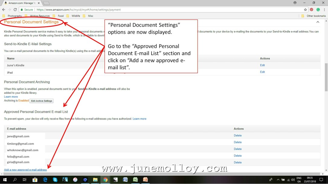Show hidden system tray icons

point(278,180)
